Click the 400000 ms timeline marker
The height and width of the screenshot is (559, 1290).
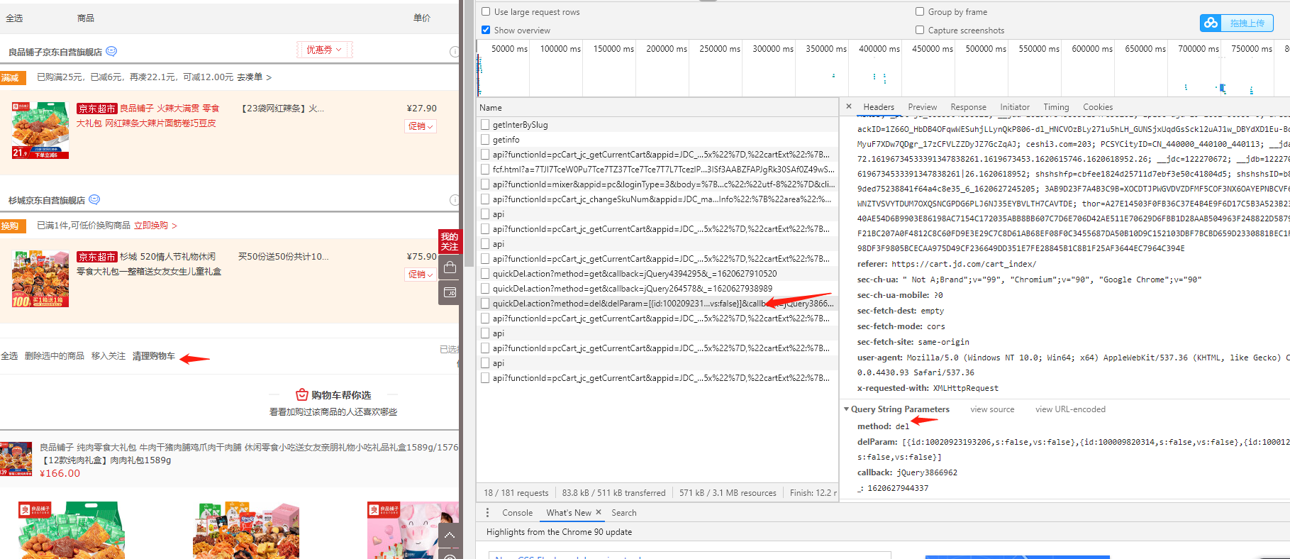(879, 49)
